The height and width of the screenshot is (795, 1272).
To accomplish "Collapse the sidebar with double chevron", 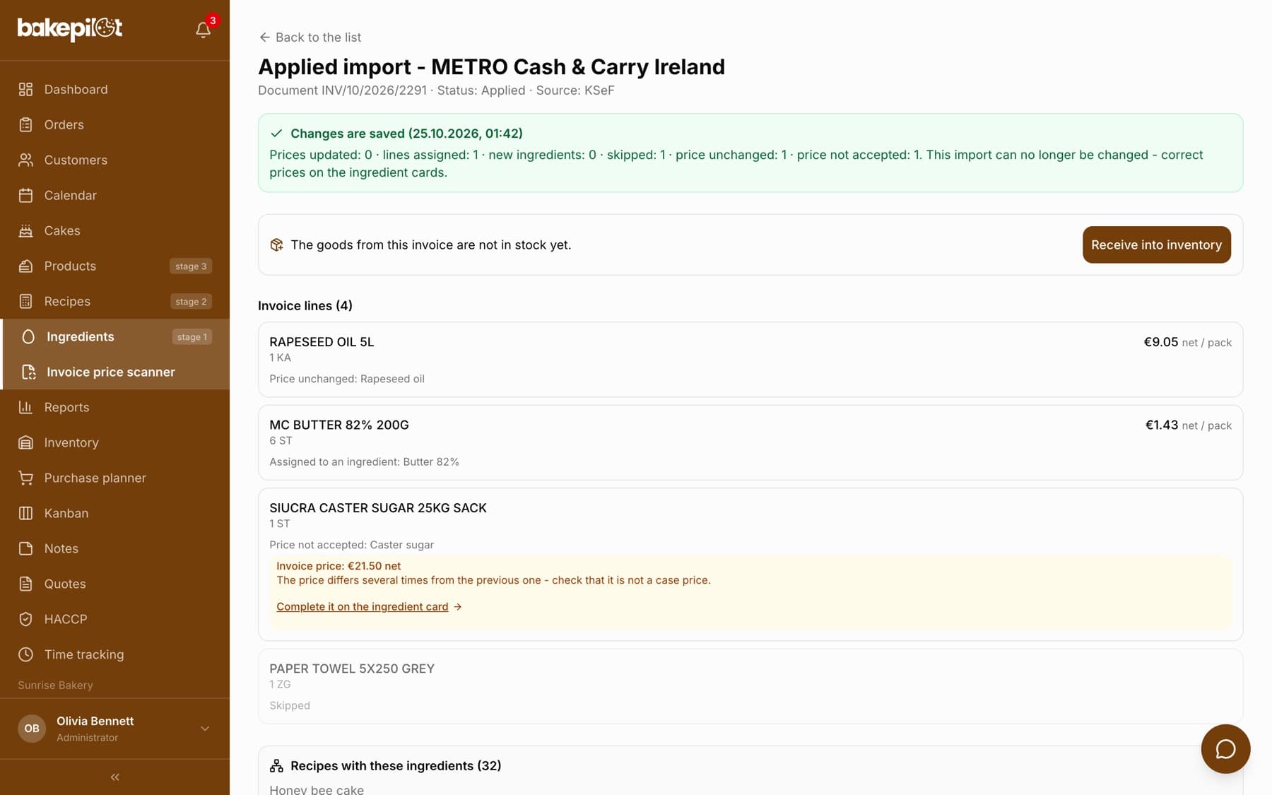I will pos(114,777).
